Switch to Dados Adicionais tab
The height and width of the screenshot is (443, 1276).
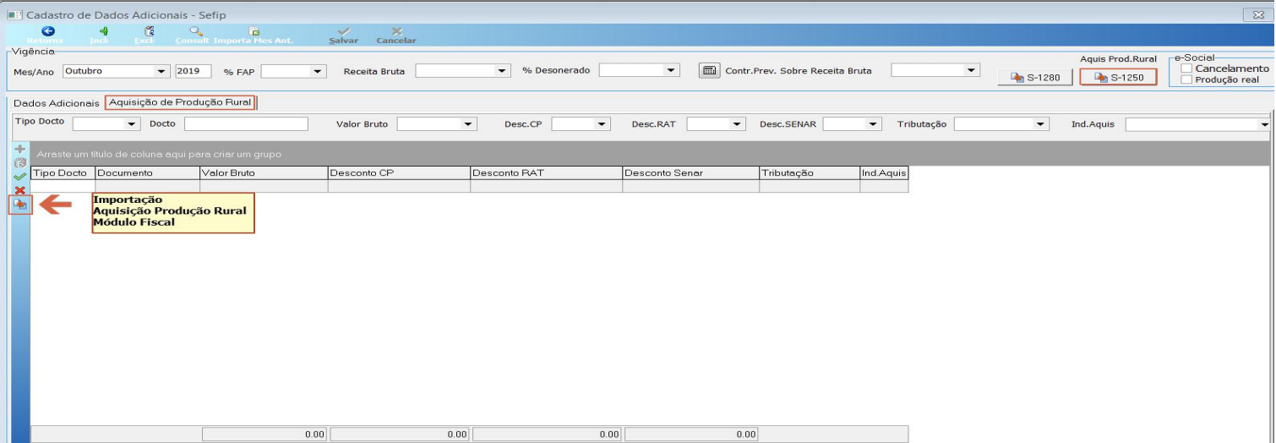click(57, 102)
